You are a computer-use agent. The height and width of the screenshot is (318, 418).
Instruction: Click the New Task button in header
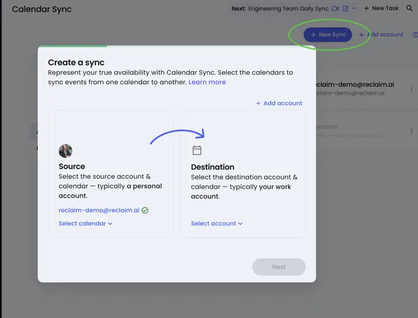coord(381,8)
